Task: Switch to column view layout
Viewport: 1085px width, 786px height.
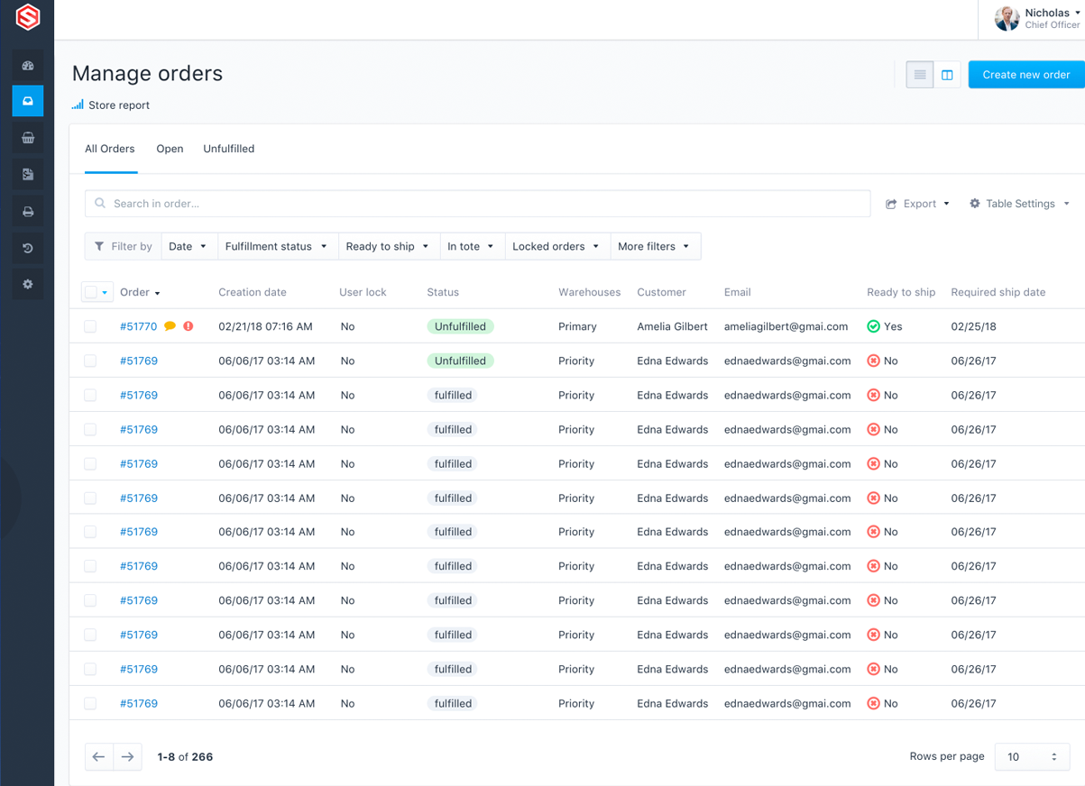Action: [x=947, y=74]
